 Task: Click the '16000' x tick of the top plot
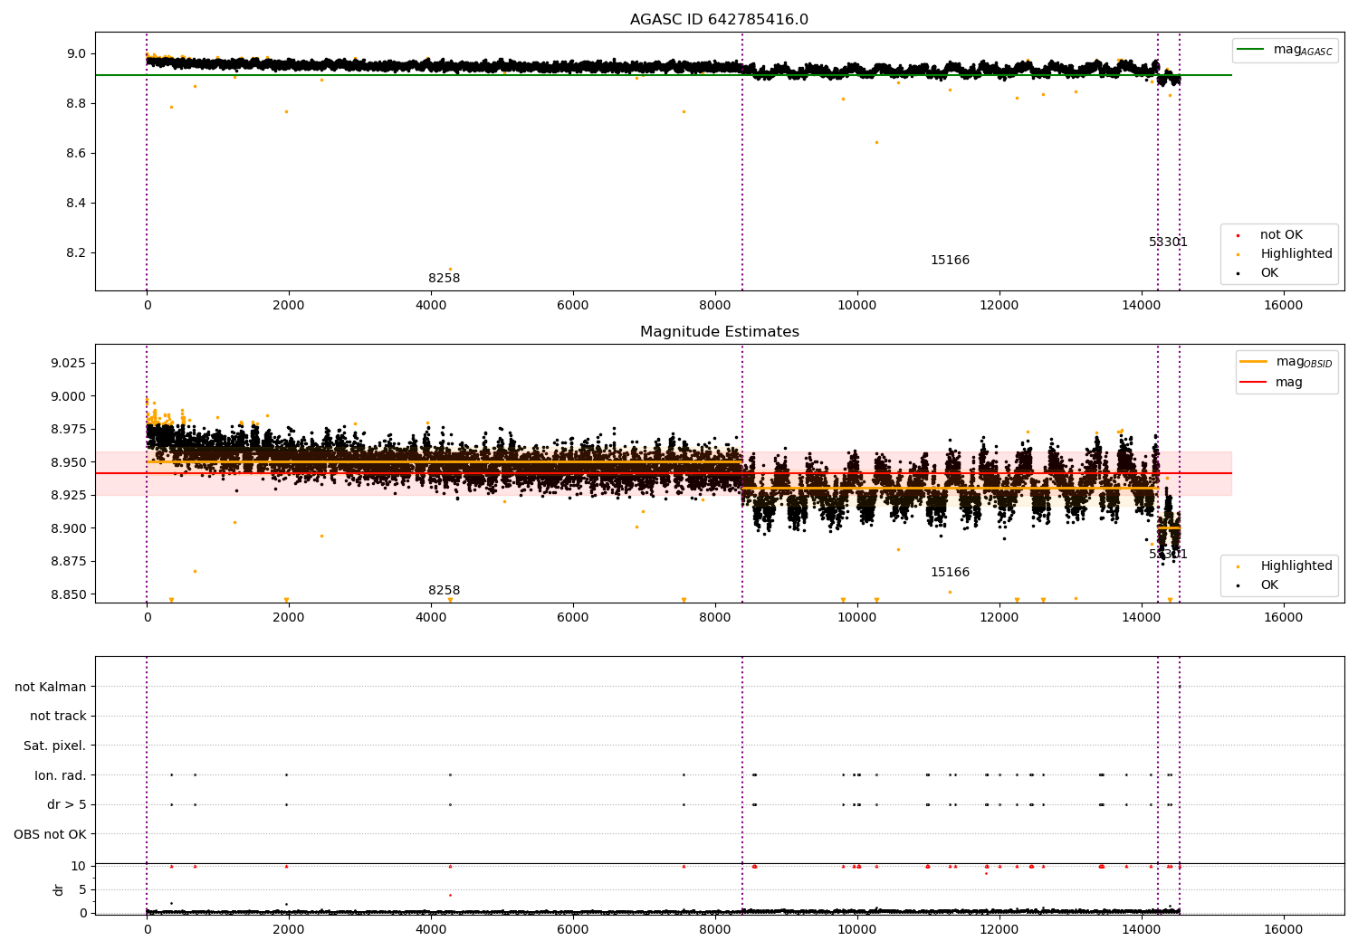pos(1283,306)
